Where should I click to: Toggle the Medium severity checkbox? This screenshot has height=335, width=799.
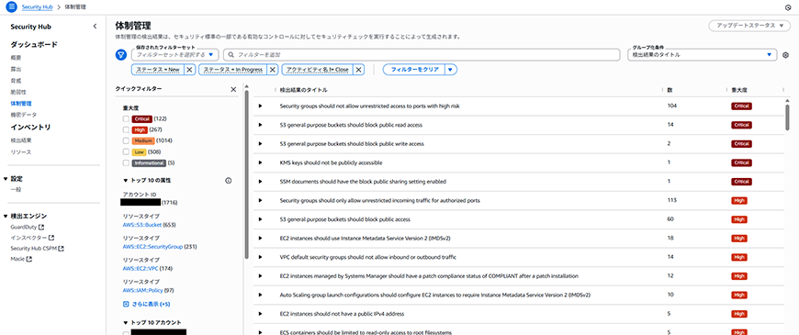(126, 140)
